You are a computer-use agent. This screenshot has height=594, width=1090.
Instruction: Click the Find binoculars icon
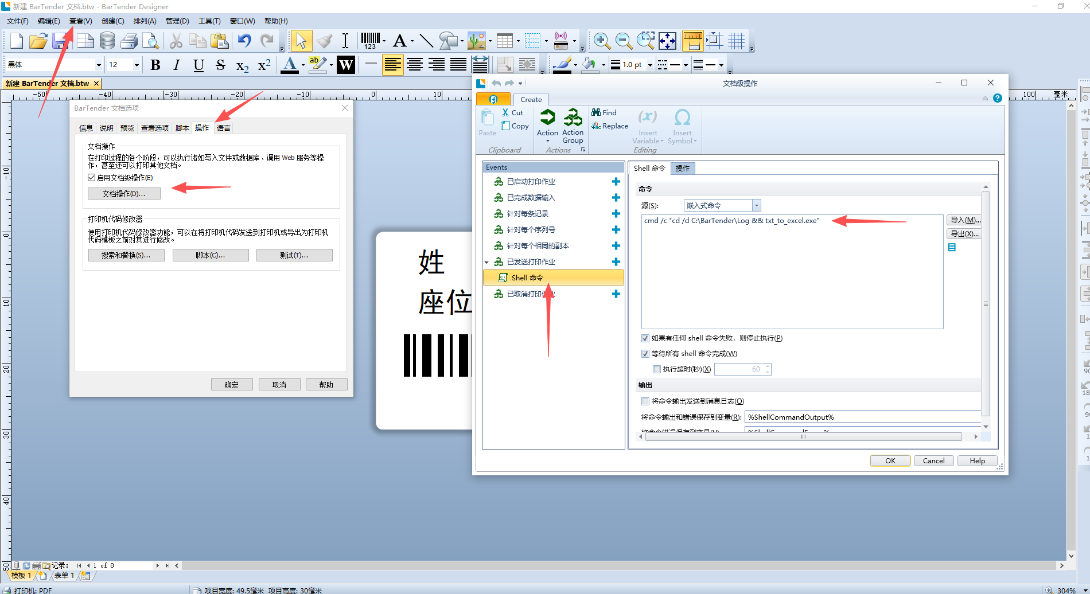coord(596,112)
